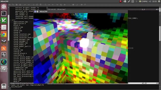Select chunk_location.h in the file tree

21,36
